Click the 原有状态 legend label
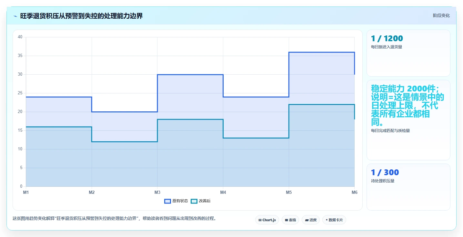463x237 pixels. coord(180,201)
